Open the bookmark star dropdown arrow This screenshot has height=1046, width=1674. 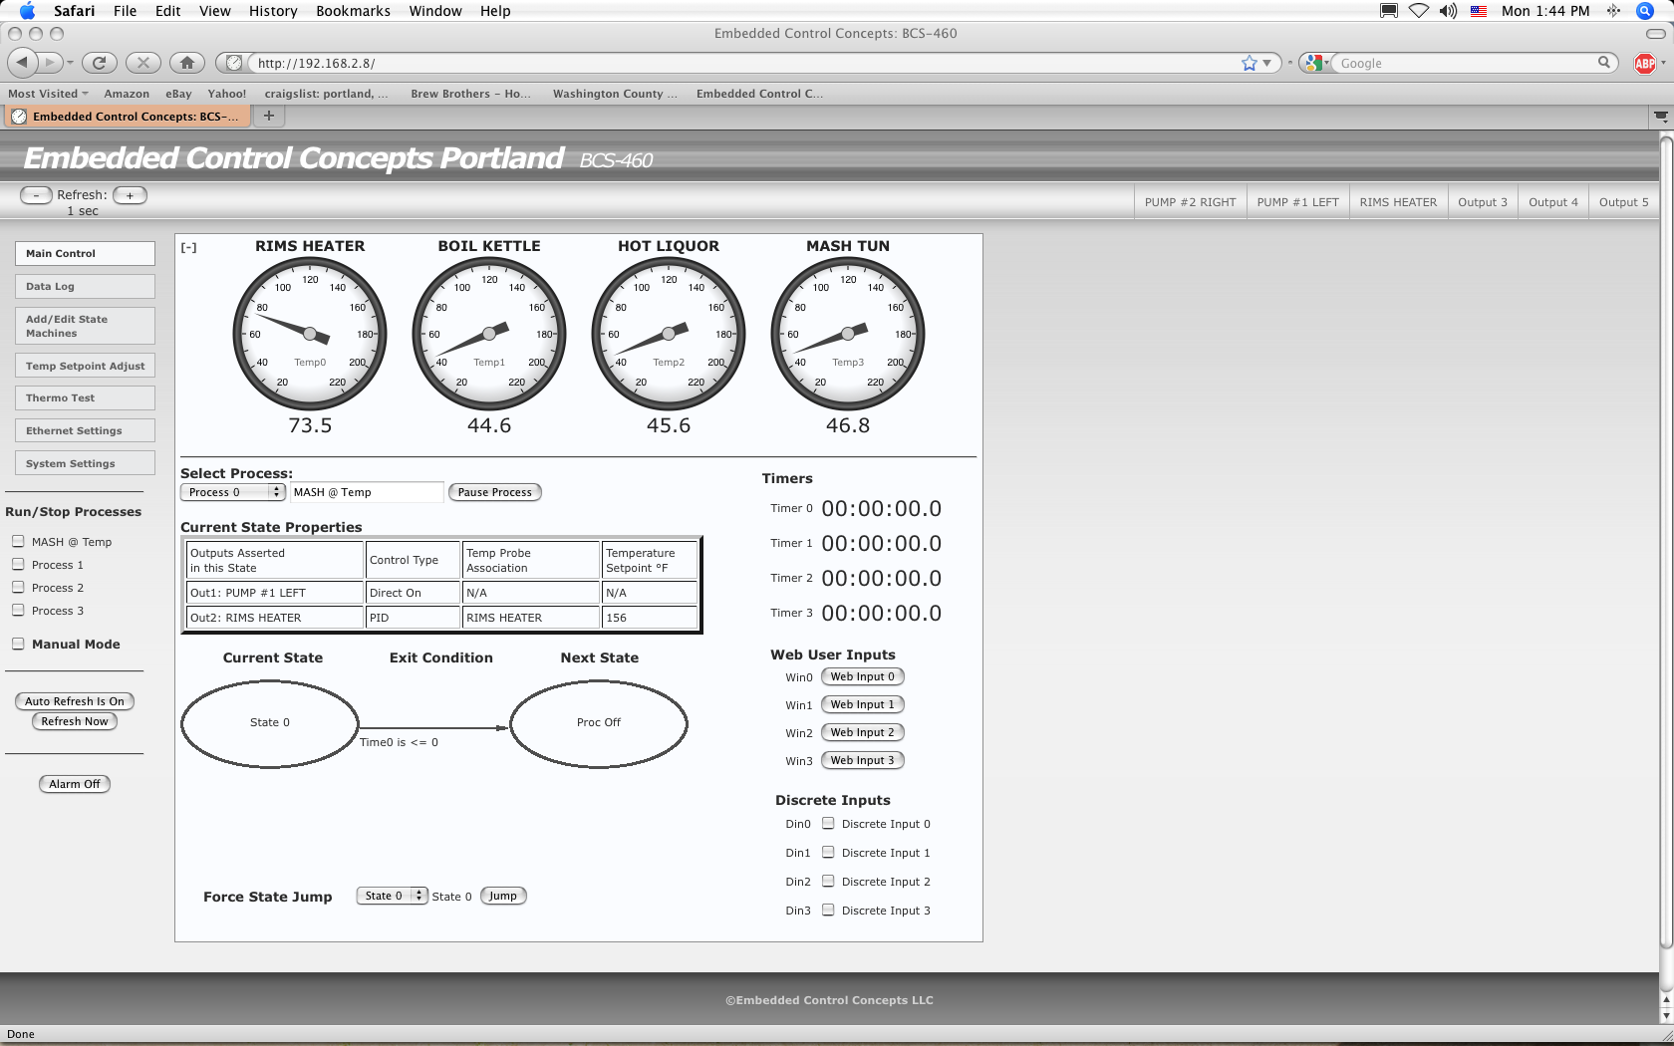1266,63
